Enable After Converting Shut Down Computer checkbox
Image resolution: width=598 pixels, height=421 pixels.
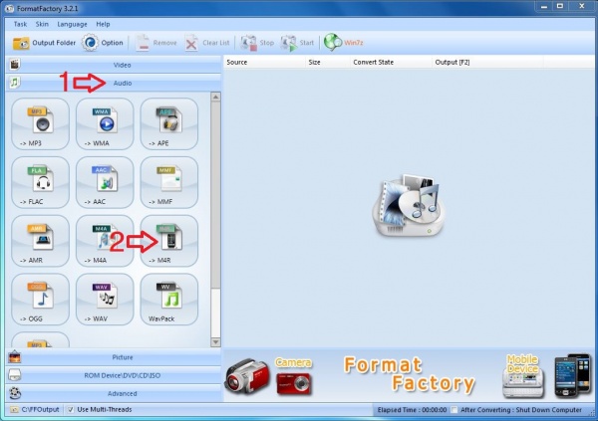[453, 410]
